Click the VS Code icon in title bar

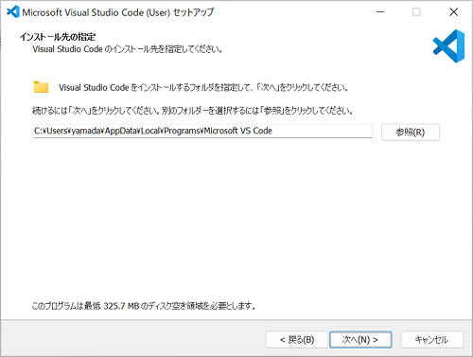pyautogui.click(x=13, y=12)
